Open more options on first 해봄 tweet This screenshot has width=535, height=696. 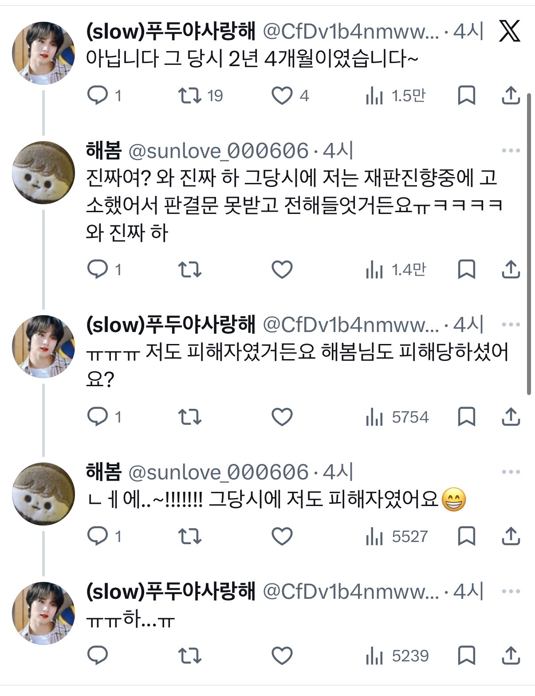tap(511, 151)
